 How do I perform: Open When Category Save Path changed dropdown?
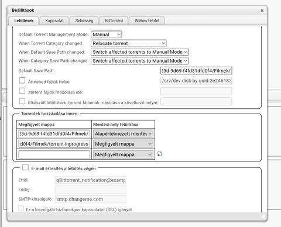pos(140,61)
